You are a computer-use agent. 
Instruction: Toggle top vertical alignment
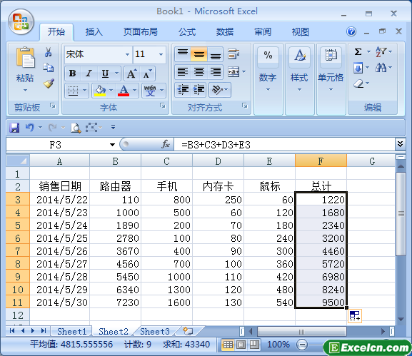coord(183,54)
